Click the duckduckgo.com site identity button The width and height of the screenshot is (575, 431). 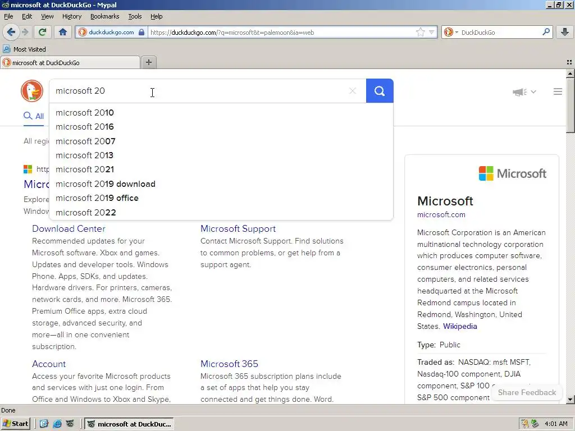point(112,32)
